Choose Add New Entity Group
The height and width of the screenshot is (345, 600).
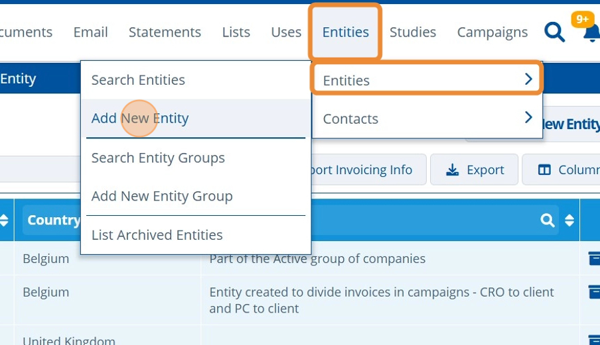tap(162, 196)
